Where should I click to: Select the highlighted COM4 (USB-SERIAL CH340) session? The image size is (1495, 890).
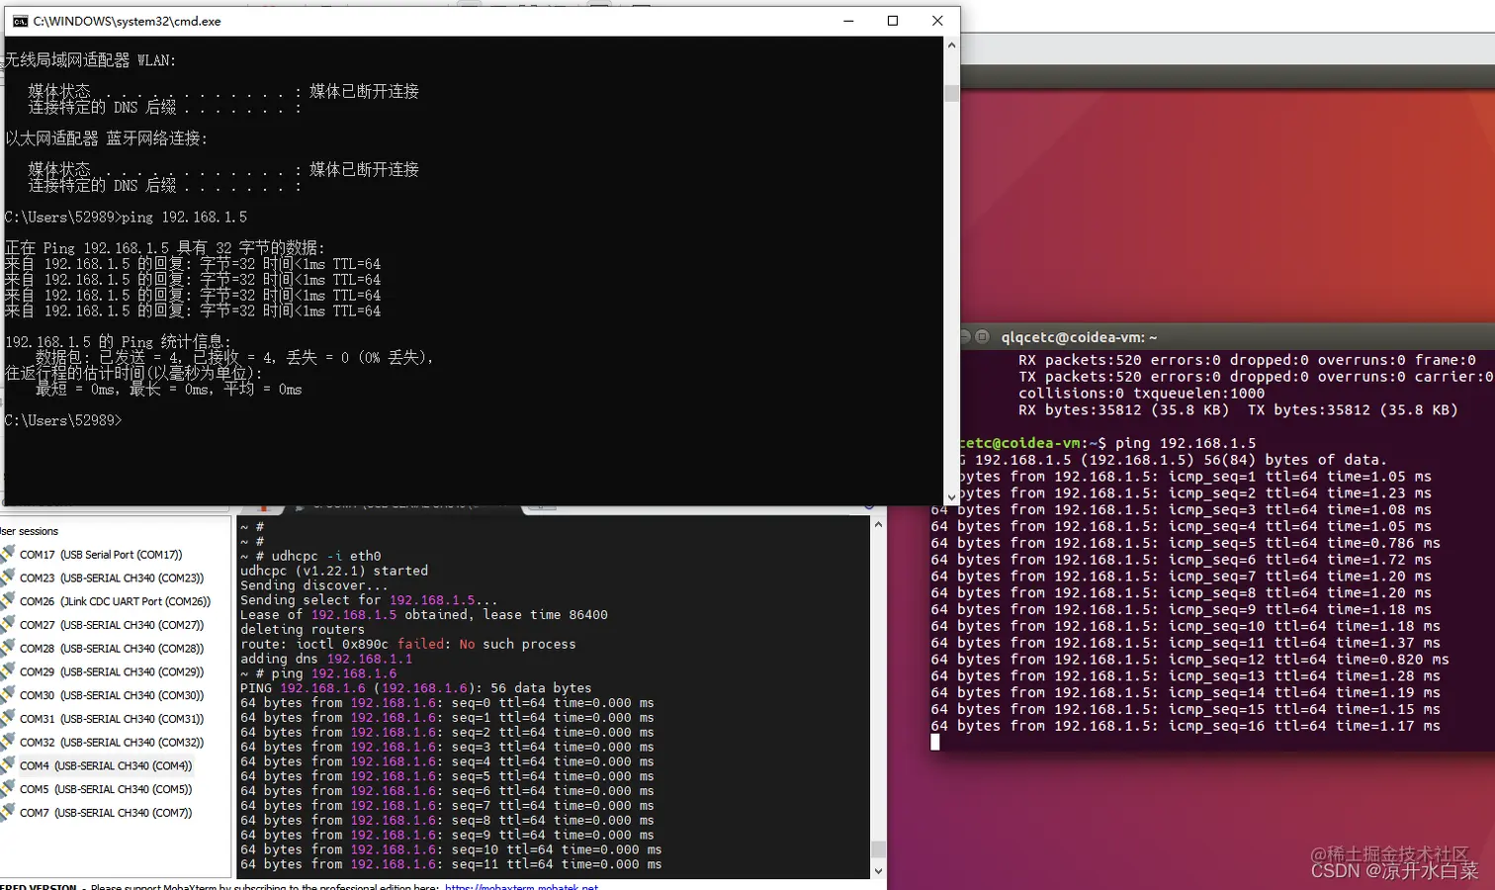click(105, 765)
